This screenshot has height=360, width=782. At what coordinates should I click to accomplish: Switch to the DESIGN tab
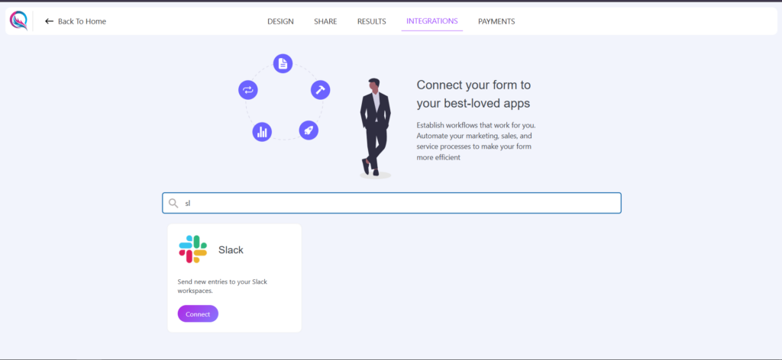pyautogui.click(x=280, y=21)
